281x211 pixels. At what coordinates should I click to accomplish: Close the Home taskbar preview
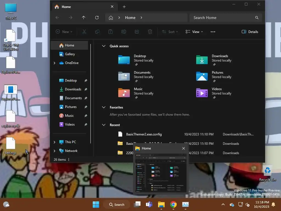tap(184, 148)
